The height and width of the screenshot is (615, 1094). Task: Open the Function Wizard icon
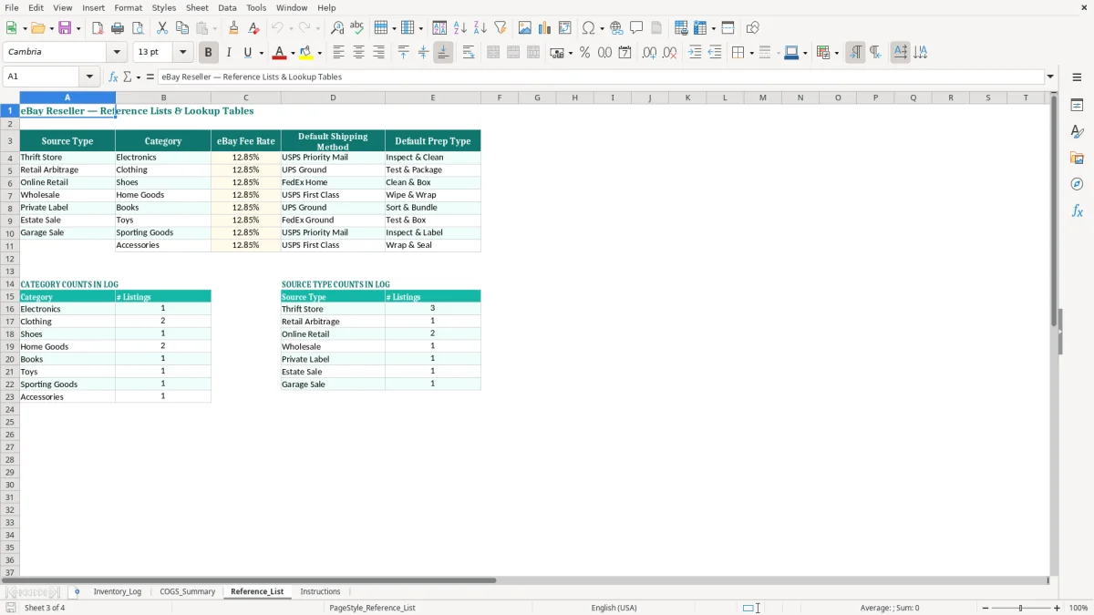click(x=113, y=77)
